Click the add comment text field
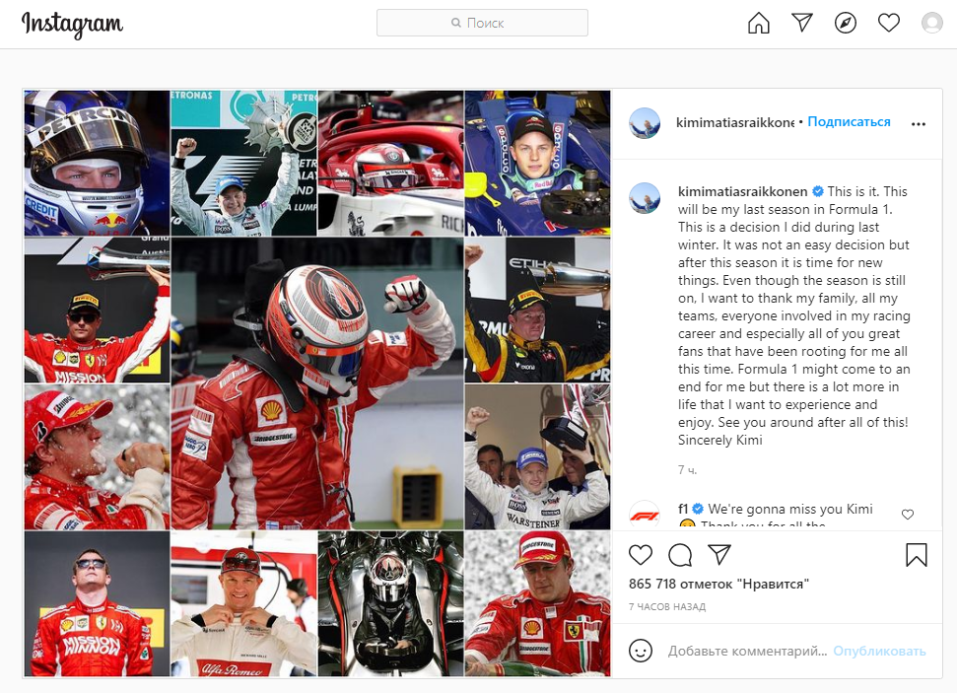 point(747,651)
